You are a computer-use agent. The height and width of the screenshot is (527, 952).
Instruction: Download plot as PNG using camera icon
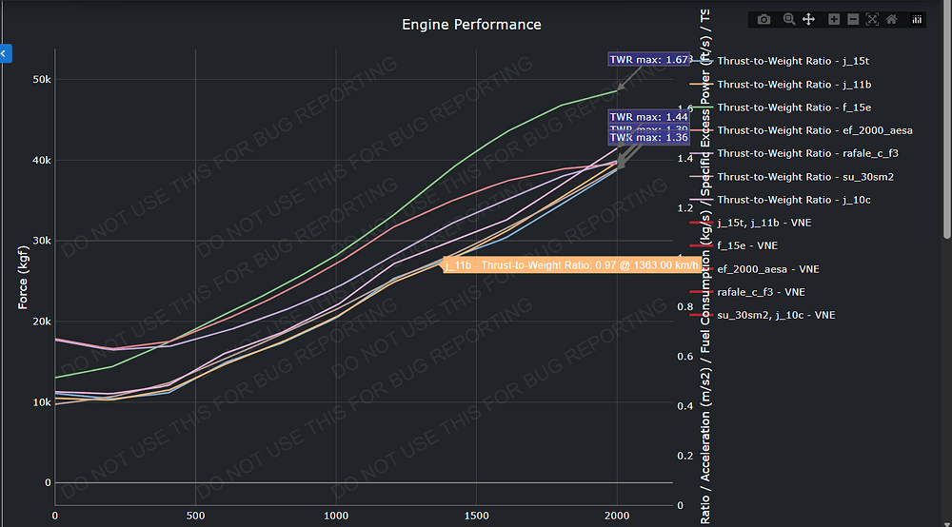(764, 19)
